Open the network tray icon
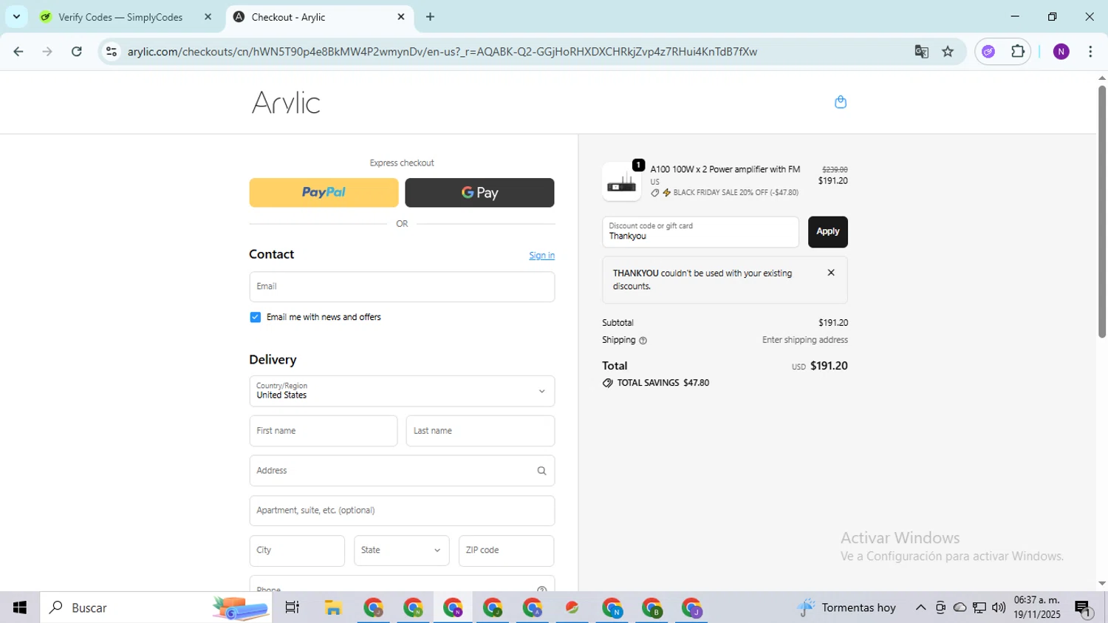 coord(979,607)
